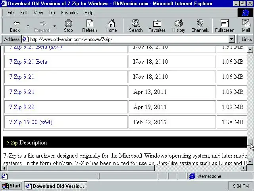The height and width of the screenshot is (191, 254).
Task: Open the Go menu
Action: coord(52,13)
